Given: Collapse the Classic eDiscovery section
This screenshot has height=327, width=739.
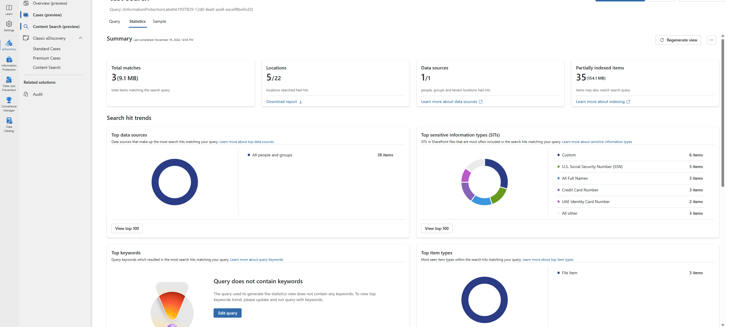Looking at the screenshot, I should point(81,38).
